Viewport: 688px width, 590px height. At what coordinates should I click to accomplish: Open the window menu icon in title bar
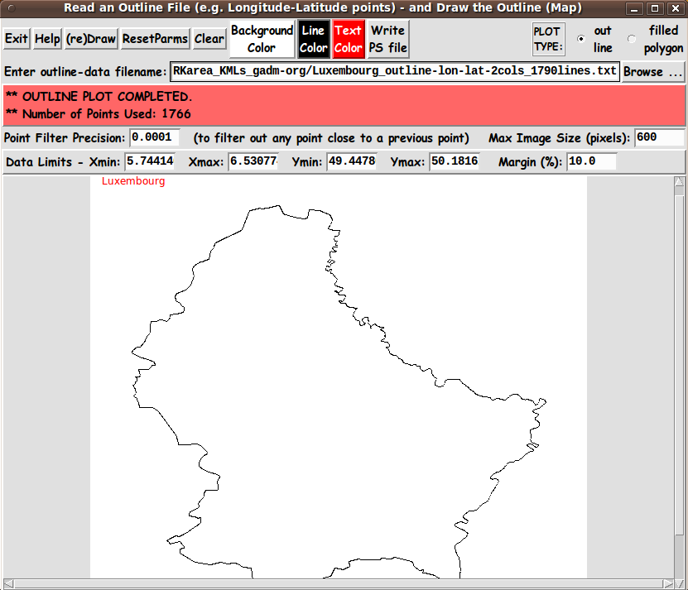[x=12, y=8]
